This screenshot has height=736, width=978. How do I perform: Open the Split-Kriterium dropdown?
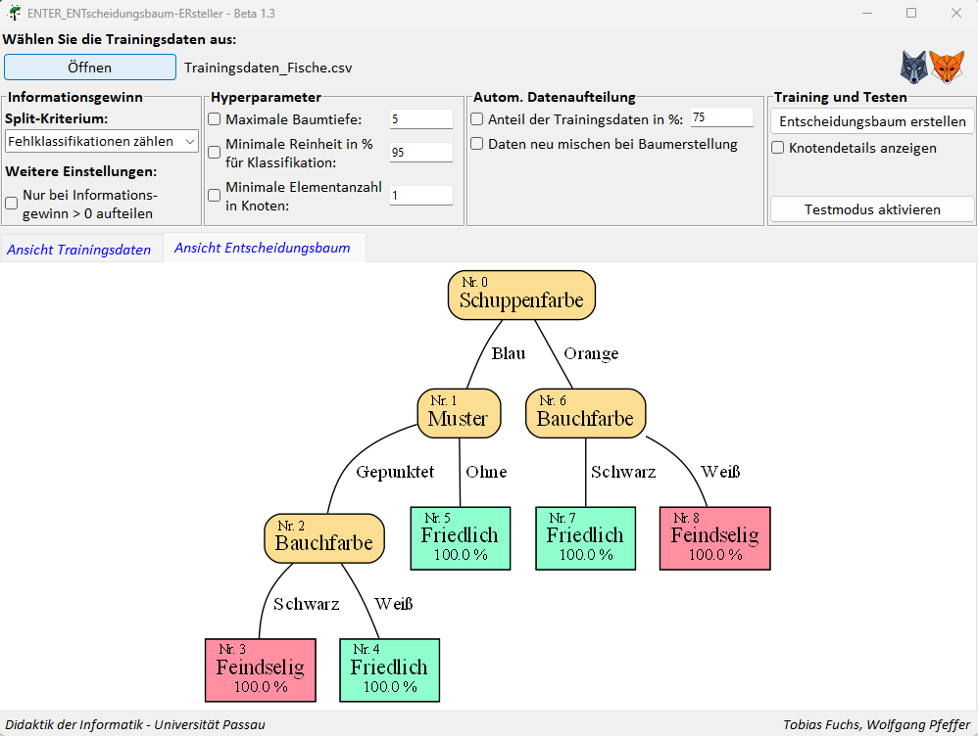(x=101, y=142)
